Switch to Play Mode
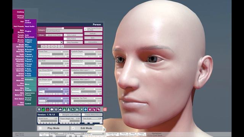The image size is (244, 137). [53, 128]
